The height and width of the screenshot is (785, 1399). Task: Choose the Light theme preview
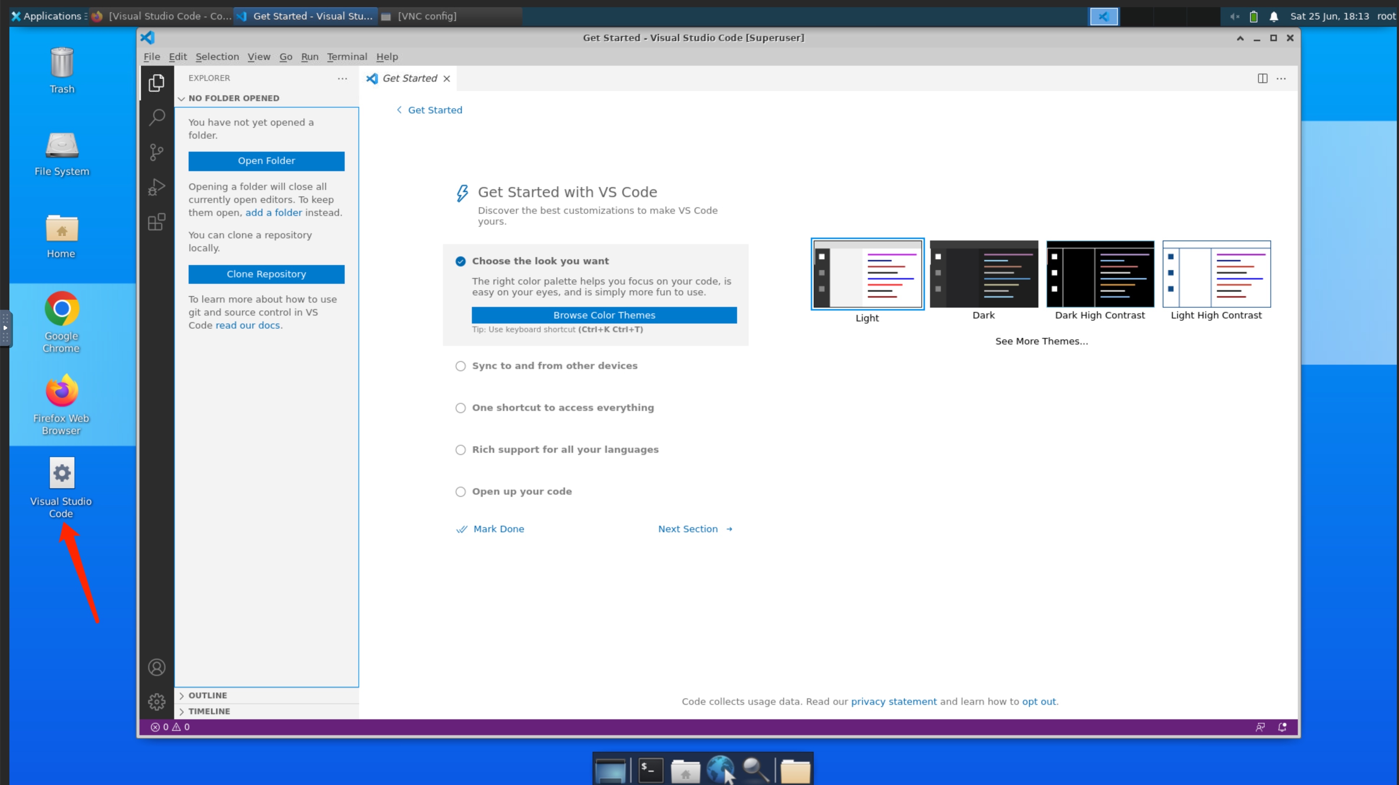(867, 274)
